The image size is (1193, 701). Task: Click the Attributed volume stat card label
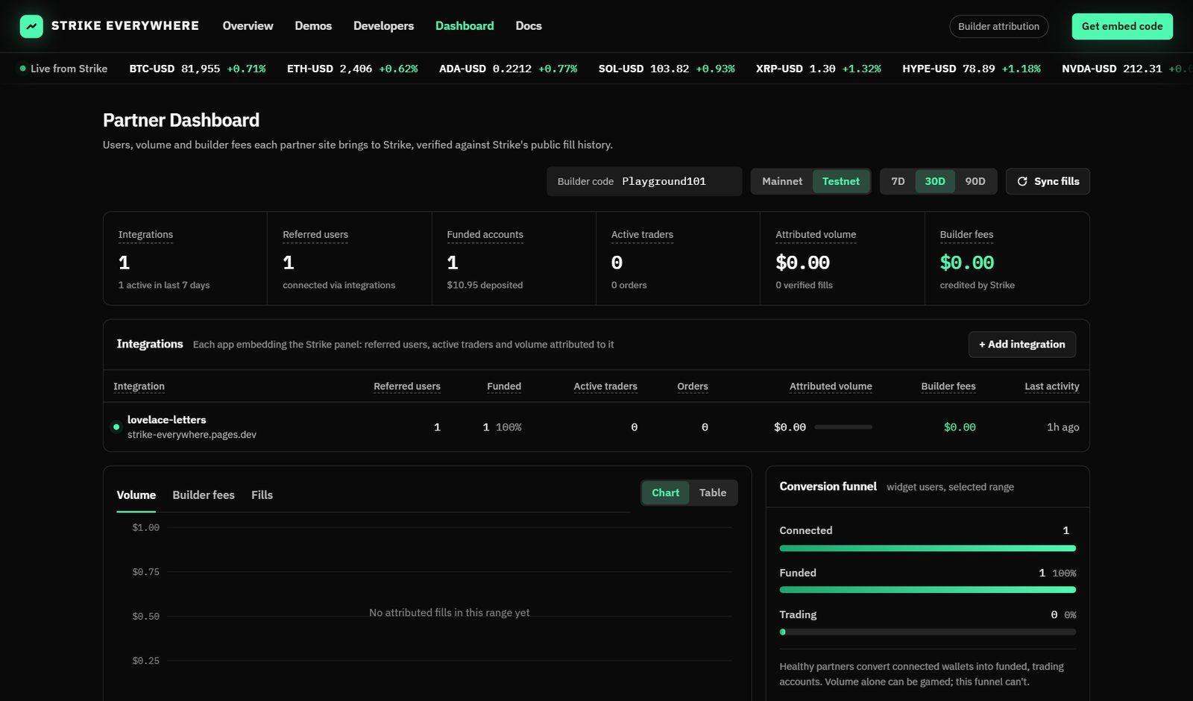tap(816, 235)
